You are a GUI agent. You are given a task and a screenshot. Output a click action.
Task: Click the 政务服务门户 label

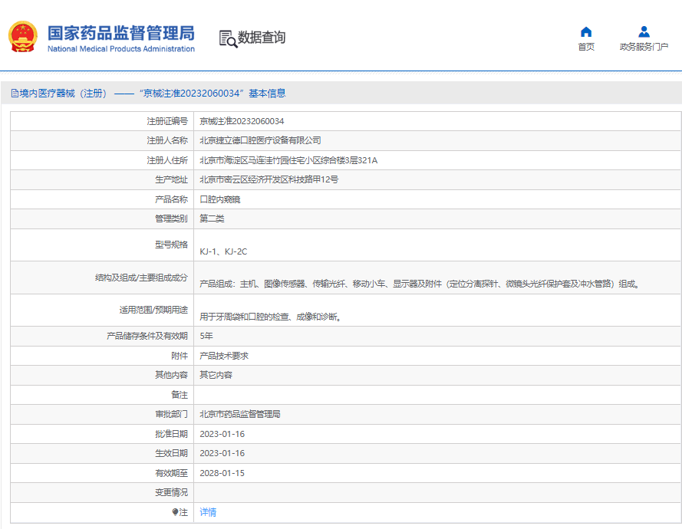[x=644, y=47]
